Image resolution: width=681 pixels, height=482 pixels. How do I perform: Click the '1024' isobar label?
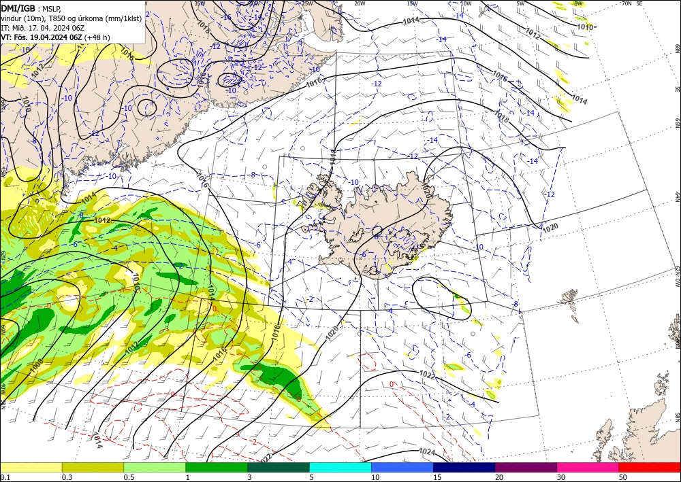[x=427, y=451]
